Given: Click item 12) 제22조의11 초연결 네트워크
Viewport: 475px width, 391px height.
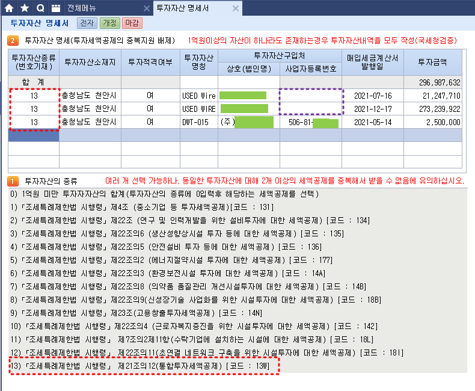Looking at the screenshot, I should point(207,353).
